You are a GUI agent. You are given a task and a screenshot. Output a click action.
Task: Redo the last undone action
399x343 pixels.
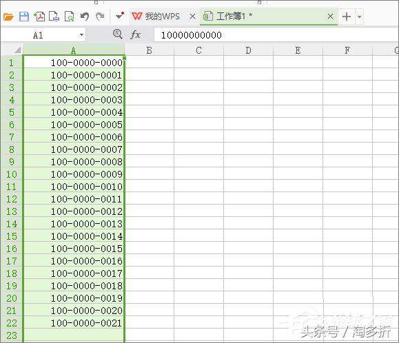100,17
